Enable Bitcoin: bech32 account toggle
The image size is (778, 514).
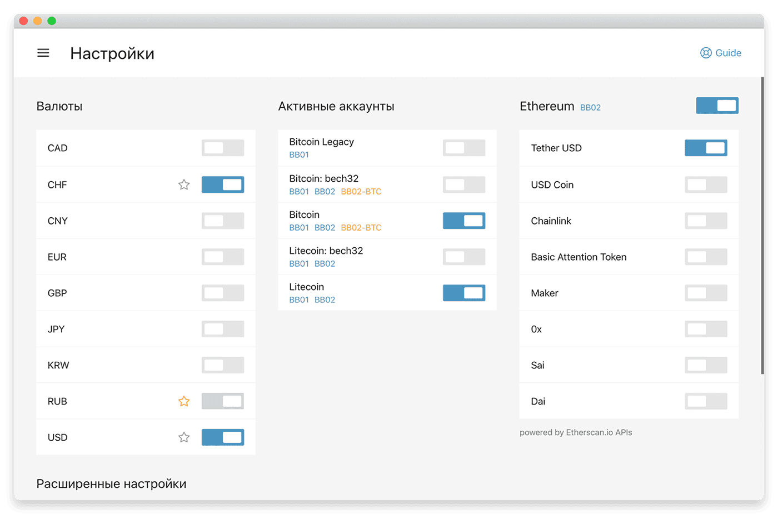pyautogui.click(x=464, y=184)
